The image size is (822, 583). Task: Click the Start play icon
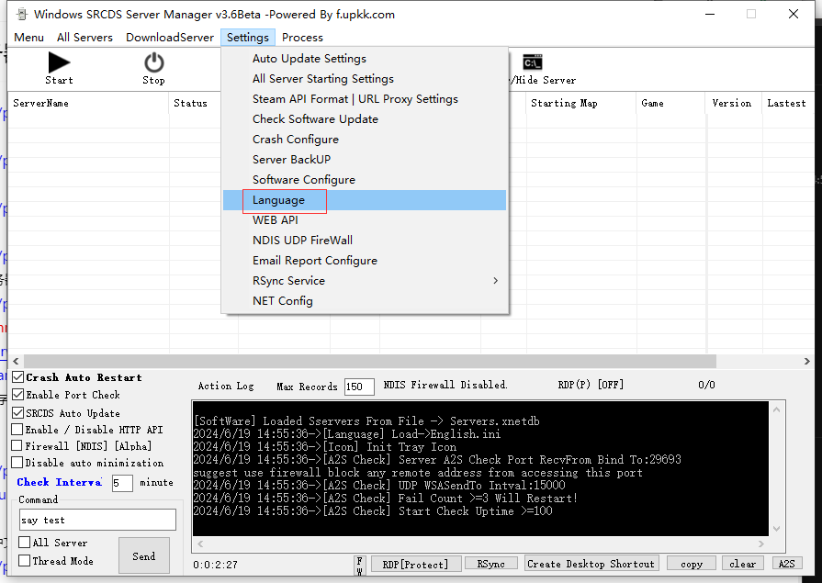(59, 62)
